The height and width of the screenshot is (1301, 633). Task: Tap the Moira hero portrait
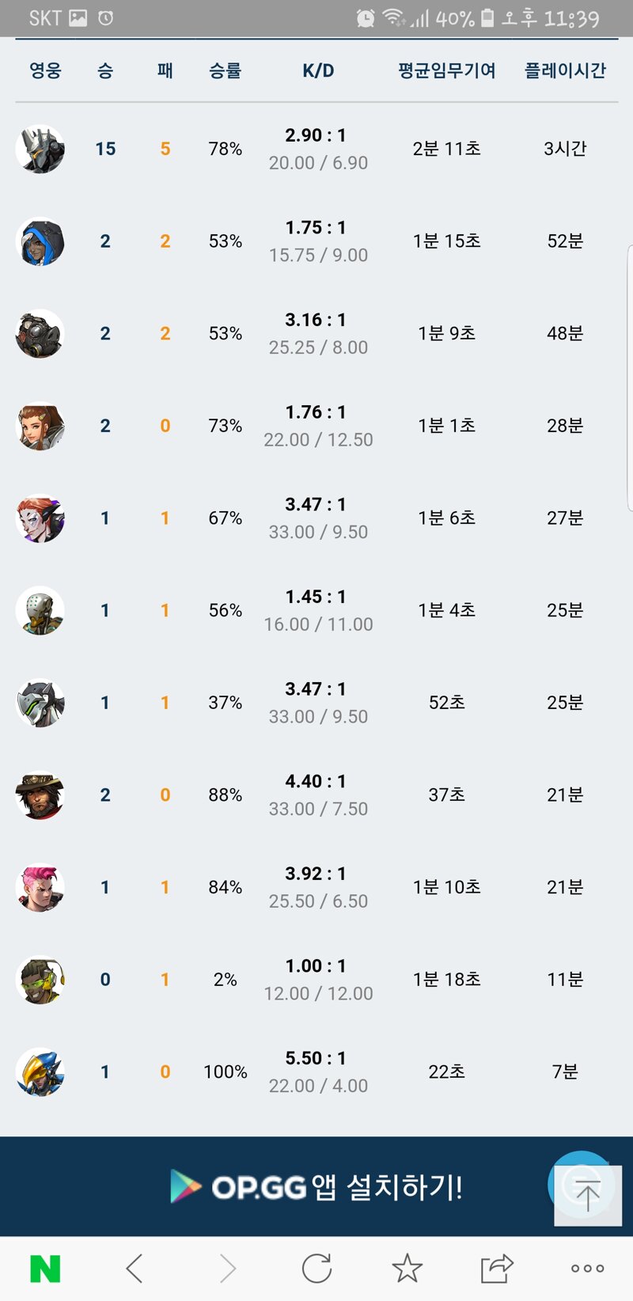tap(40, 518)
